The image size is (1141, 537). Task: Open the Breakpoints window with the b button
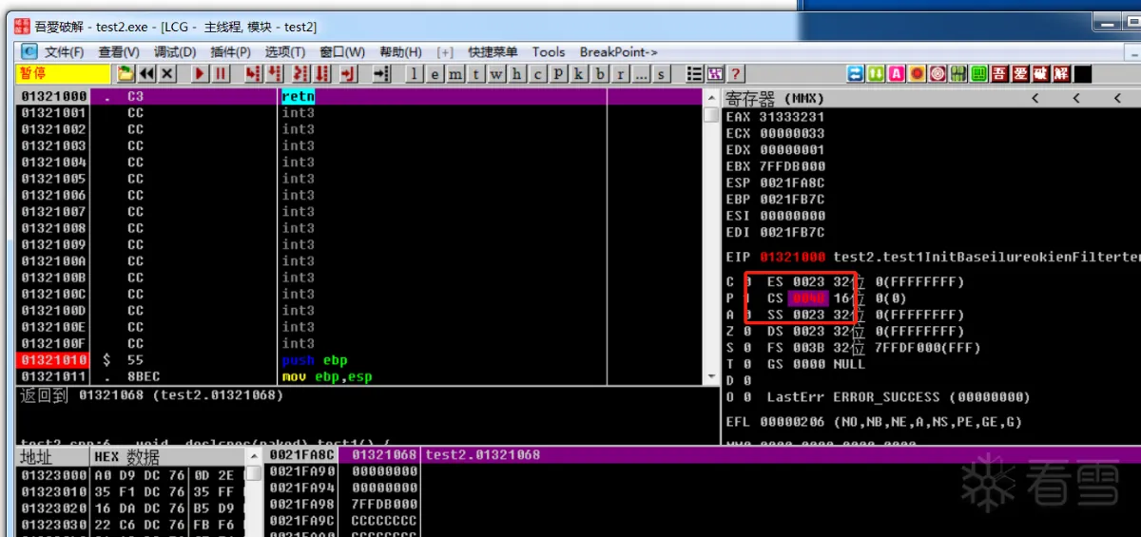tap(600, 73)
